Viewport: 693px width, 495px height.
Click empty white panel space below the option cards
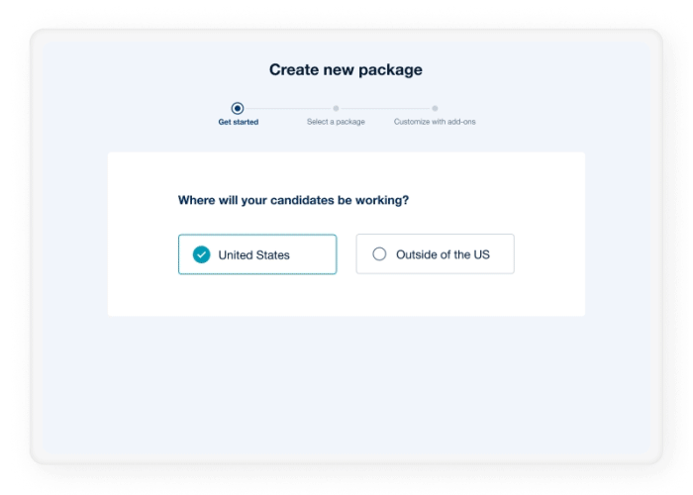[346, 295]
